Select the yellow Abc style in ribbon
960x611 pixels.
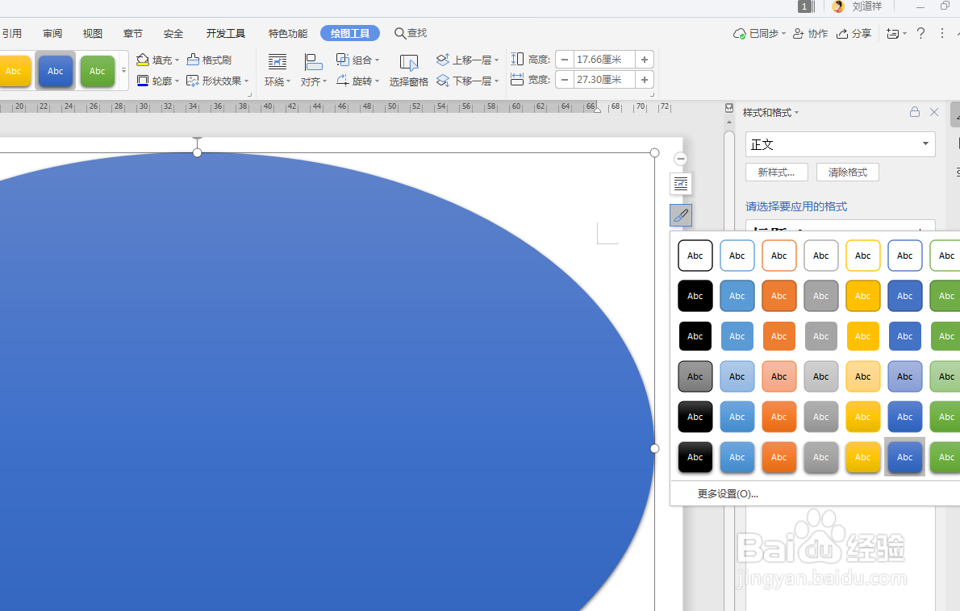14,71
